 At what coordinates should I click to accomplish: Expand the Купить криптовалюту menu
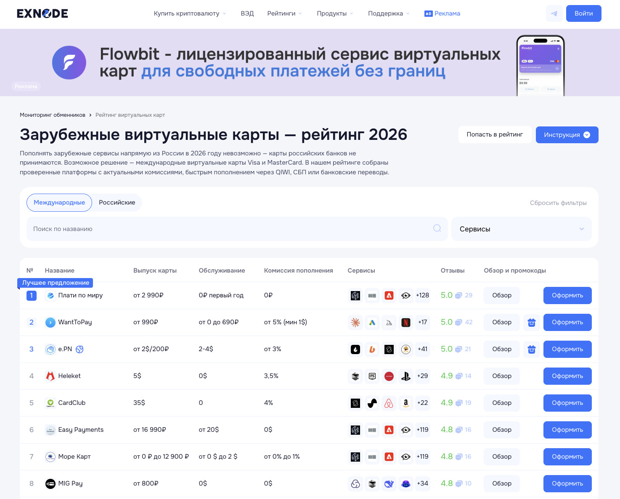190,13
